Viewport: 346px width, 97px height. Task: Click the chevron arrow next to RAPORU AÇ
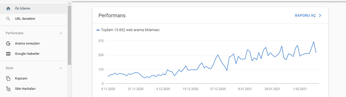(x=320, y=15)
